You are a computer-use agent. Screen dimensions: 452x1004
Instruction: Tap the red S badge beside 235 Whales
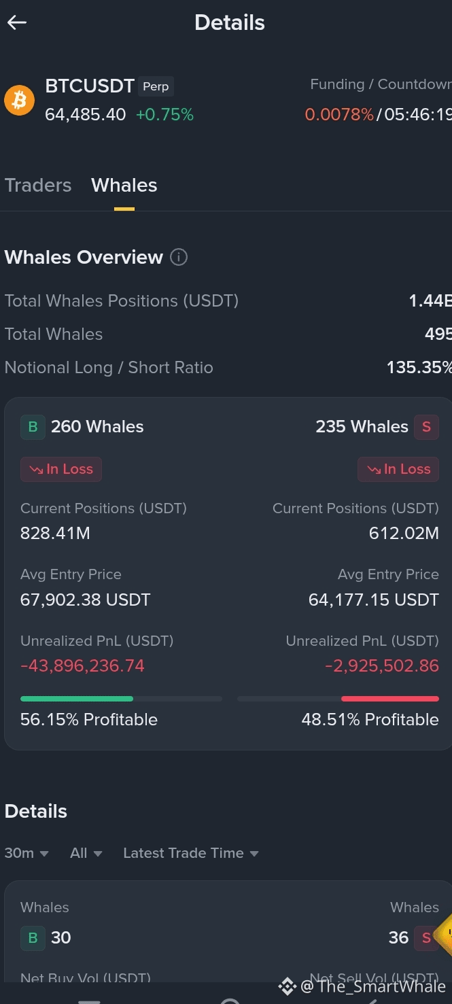(x=427, y=427)
